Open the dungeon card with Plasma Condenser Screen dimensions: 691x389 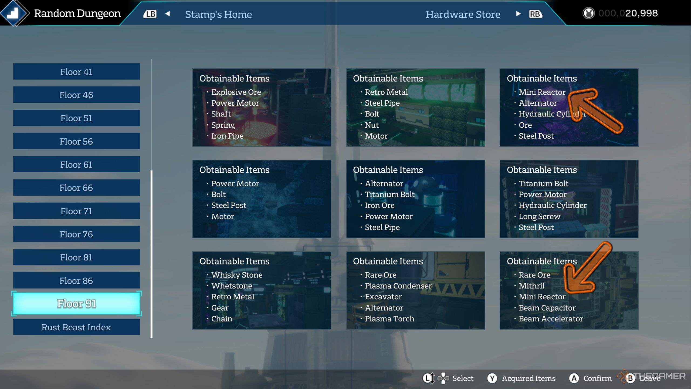(x=415, y=290)
